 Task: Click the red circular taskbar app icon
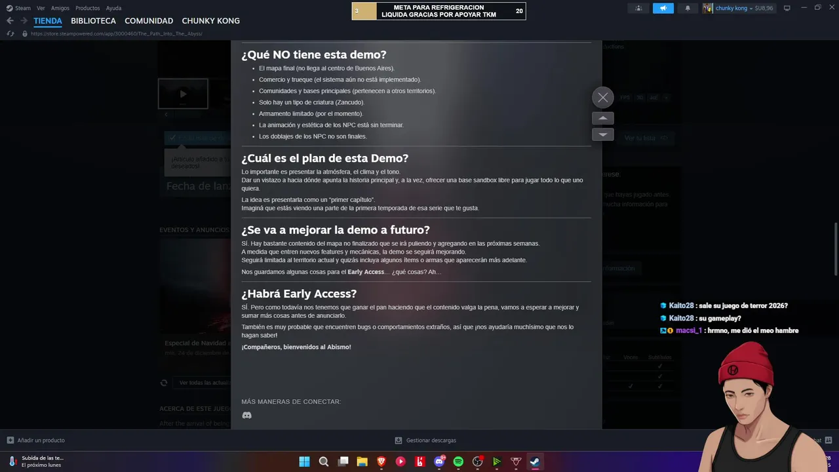coord(400,462)
